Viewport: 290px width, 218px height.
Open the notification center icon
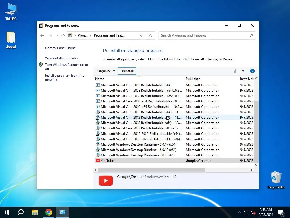[x=281, y=213]
